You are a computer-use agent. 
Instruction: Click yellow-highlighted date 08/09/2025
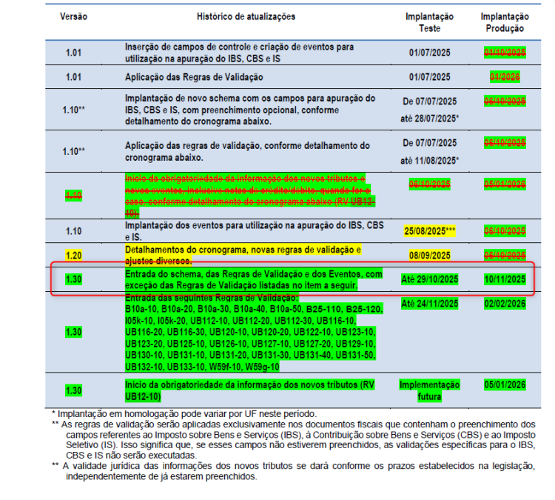click(x=429, y=255)
